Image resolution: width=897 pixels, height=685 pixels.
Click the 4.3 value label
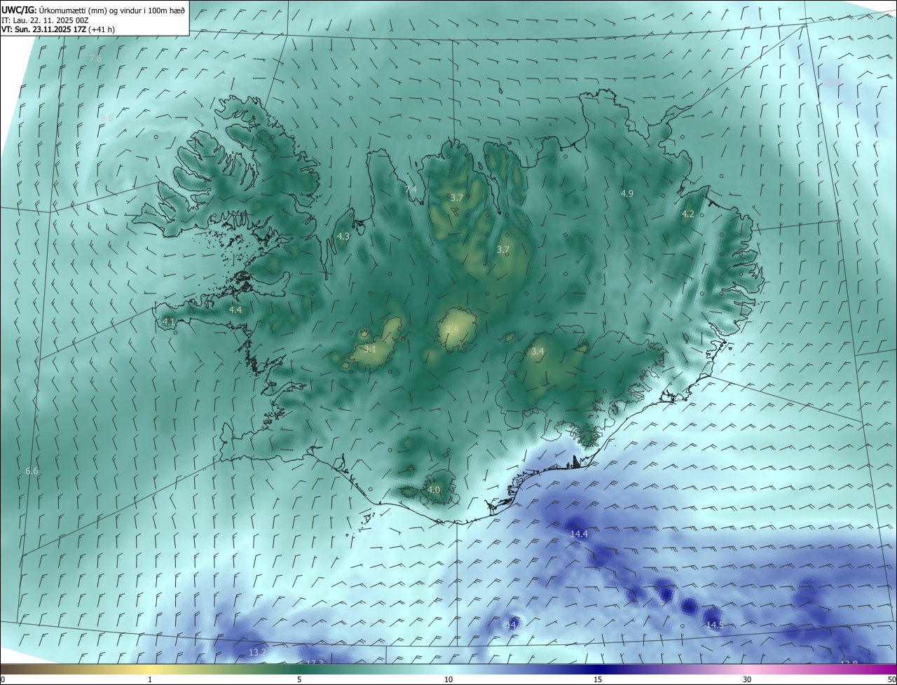tap(343, 237)
